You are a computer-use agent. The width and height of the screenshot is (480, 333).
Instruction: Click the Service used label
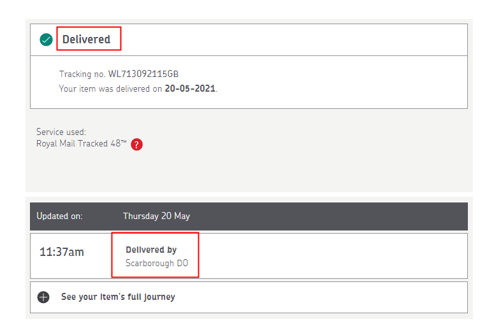tap(61, 132)
